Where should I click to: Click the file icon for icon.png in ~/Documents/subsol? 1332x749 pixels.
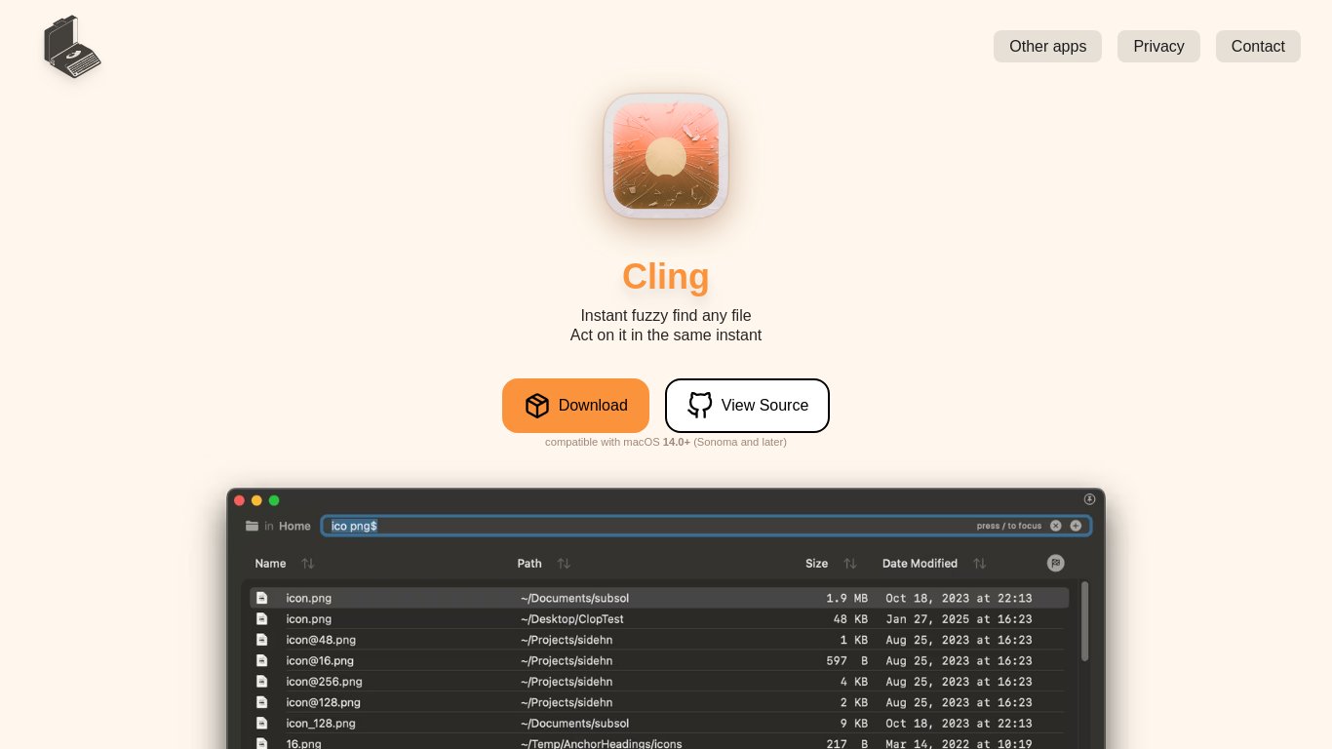coord(261,598)
